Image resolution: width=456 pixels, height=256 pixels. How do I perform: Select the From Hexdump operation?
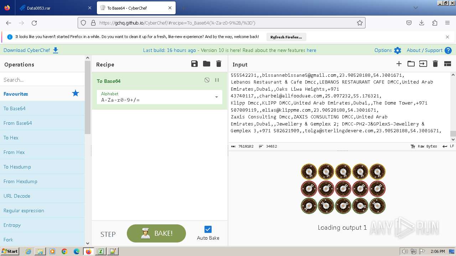tap(42, 181)
